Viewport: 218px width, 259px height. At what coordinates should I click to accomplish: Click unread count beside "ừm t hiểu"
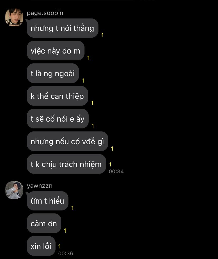72,208
